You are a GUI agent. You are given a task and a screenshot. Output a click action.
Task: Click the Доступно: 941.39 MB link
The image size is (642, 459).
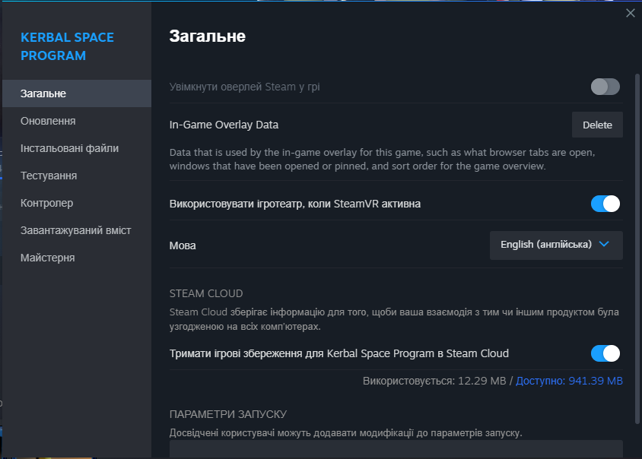(569, 380)
